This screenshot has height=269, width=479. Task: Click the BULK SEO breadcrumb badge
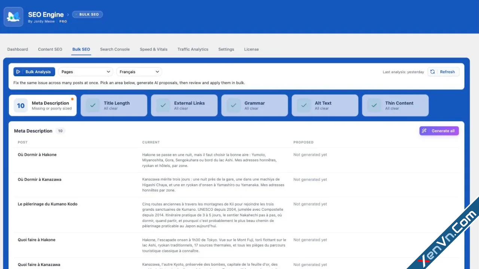[88, 15]
